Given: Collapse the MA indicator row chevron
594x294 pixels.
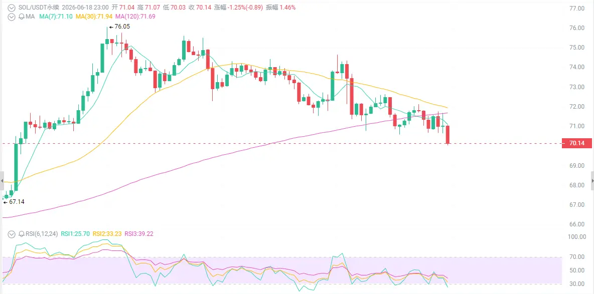Looking at the screenshot, I should 12,17.
